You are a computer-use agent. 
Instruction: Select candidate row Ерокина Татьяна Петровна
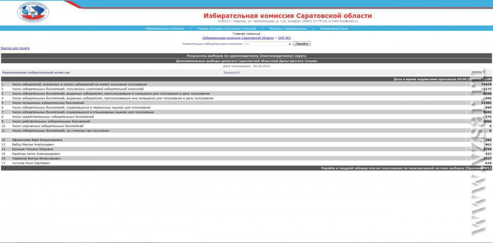tap(246, 149)
